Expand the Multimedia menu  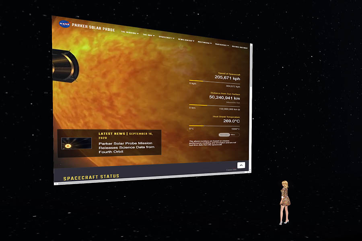point(205,43)
